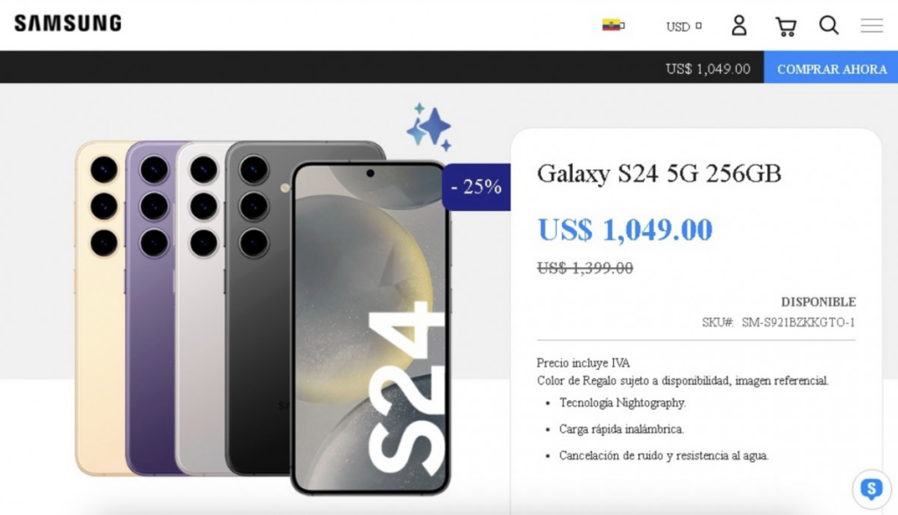Open the user account icon
The width and height of the screenshot is (898, 515).
click(738, 25)
